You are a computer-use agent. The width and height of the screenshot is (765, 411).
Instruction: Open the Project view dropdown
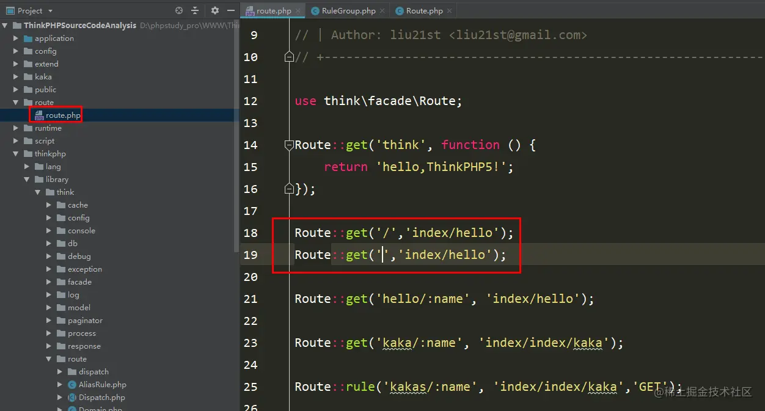click(50, 11)
